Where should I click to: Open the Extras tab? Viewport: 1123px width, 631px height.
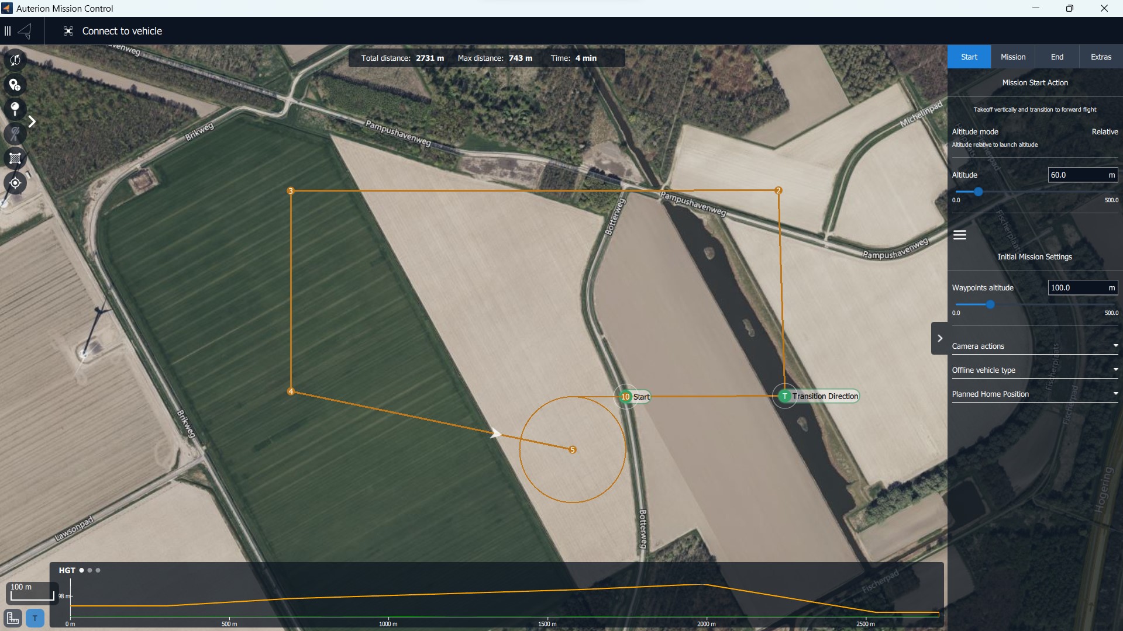pyautogui.click(x=1100, y=57)
